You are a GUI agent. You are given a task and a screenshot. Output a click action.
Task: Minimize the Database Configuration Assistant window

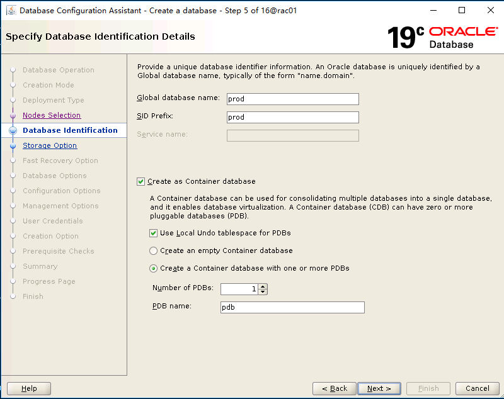(433, 10)
